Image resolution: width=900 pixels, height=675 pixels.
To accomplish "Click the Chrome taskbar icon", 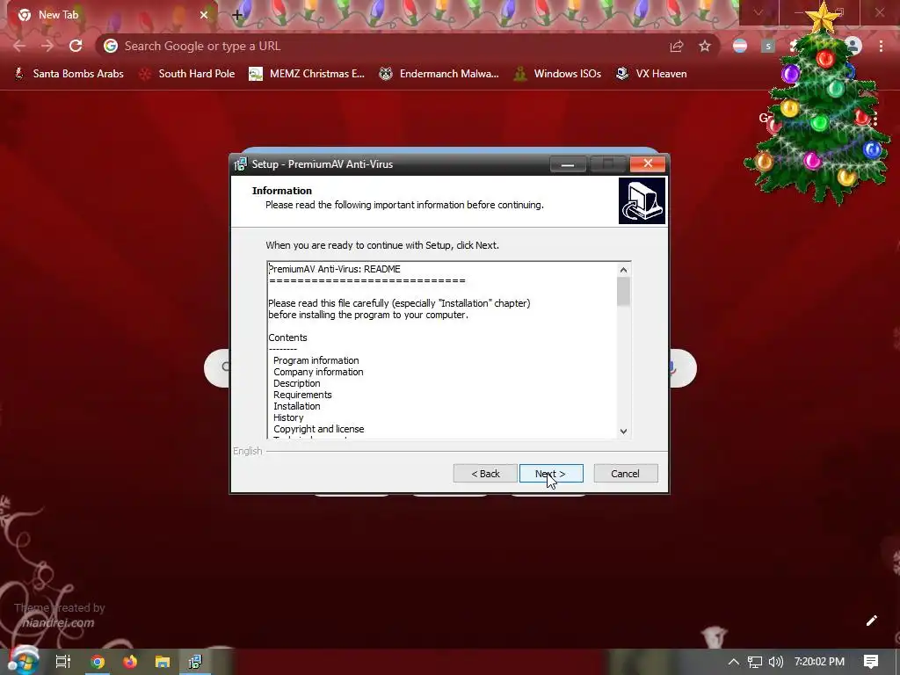I will (98, 662).
